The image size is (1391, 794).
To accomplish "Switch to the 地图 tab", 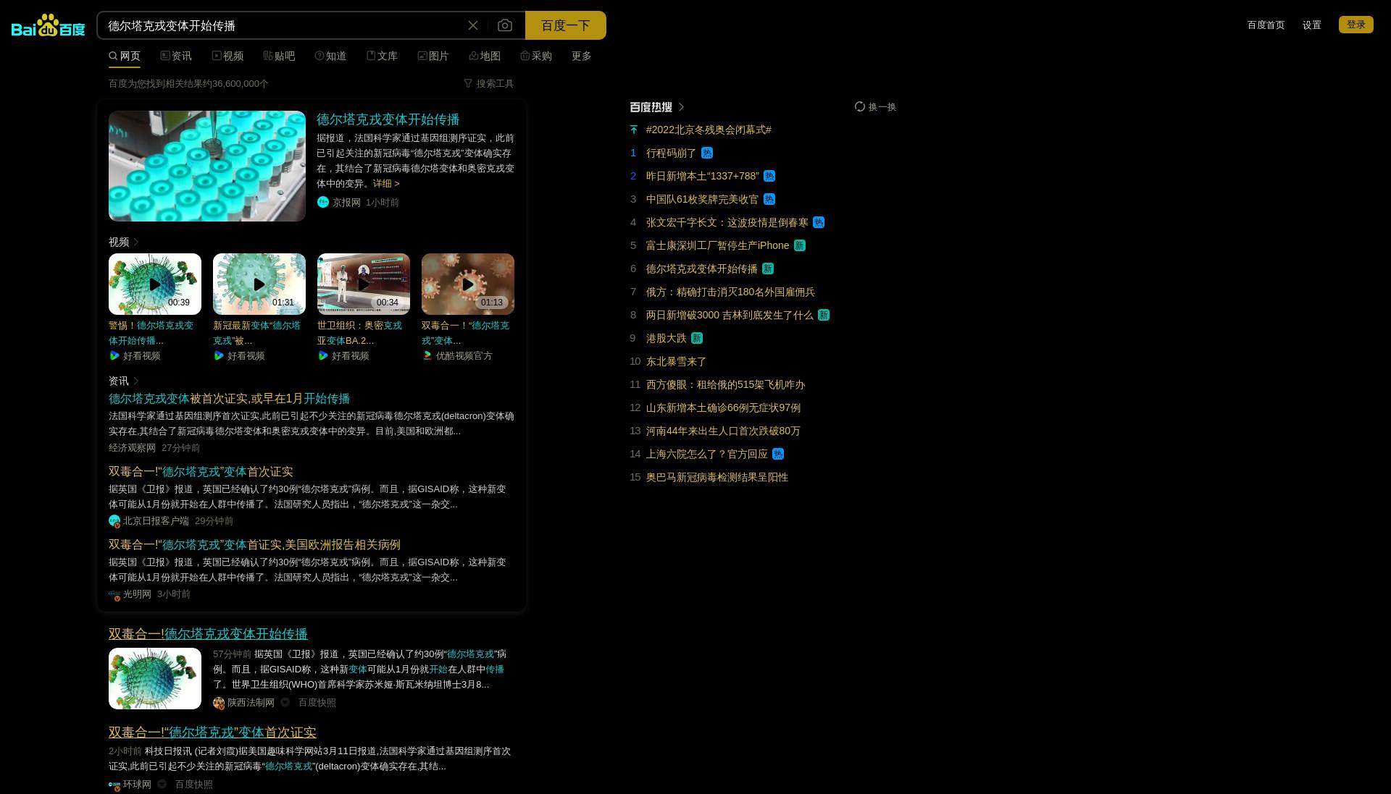I will [x=485, y=56].
